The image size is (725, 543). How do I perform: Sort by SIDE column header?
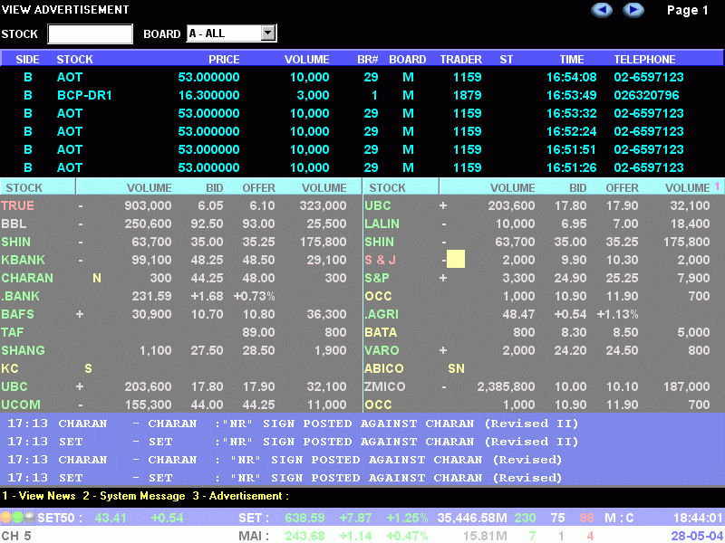[27, 59]
